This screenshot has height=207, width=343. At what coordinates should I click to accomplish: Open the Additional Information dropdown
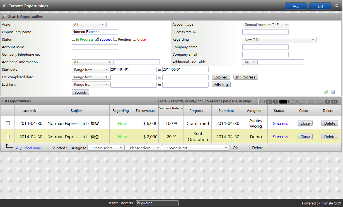[92, 62]
